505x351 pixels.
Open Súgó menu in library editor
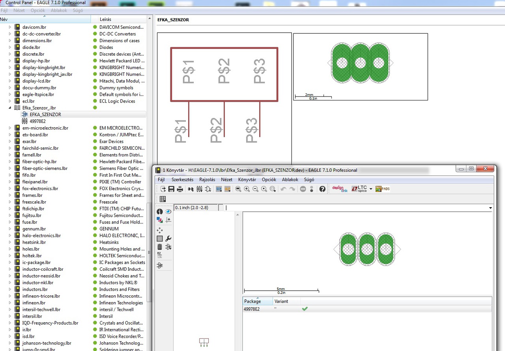point(309,180)
